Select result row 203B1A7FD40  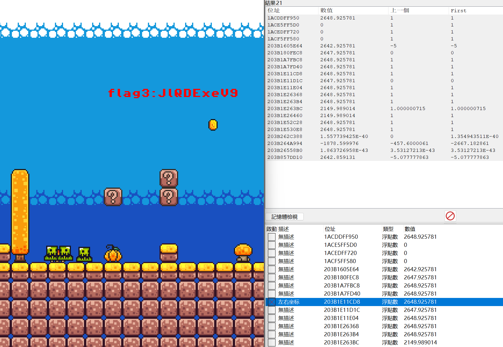tap(384, 67)
